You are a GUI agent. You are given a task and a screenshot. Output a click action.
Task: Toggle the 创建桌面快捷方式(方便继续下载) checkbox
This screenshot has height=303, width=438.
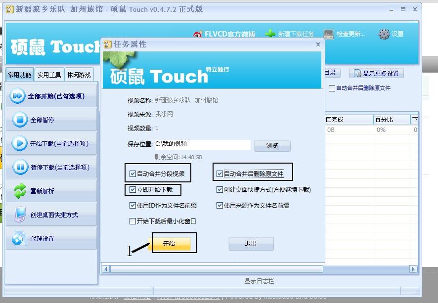coord(219,190)
